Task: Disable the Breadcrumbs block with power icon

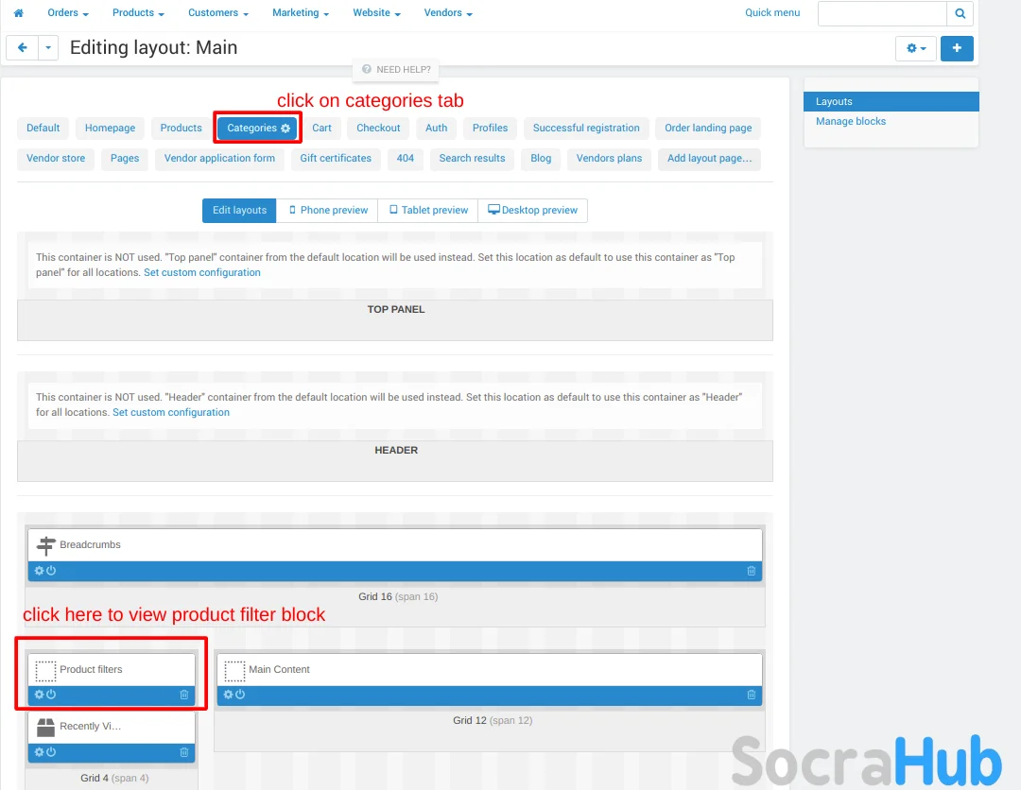Action: tap(51, 571)
